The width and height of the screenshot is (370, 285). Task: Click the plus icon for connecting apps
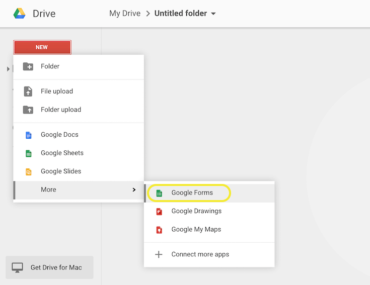(159, 254)
